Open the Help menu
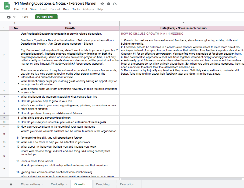This screenshot has height=188, width=244. click(100, 9)
